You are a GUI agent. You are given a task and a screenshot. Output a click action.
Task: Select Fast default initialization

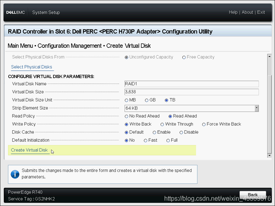145,140
